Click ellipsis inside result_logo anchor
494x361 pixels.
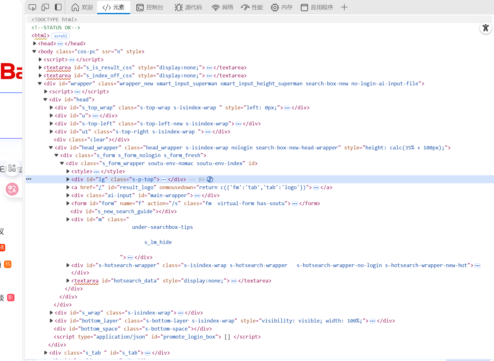pyautogui.click(x=316, y=188)
